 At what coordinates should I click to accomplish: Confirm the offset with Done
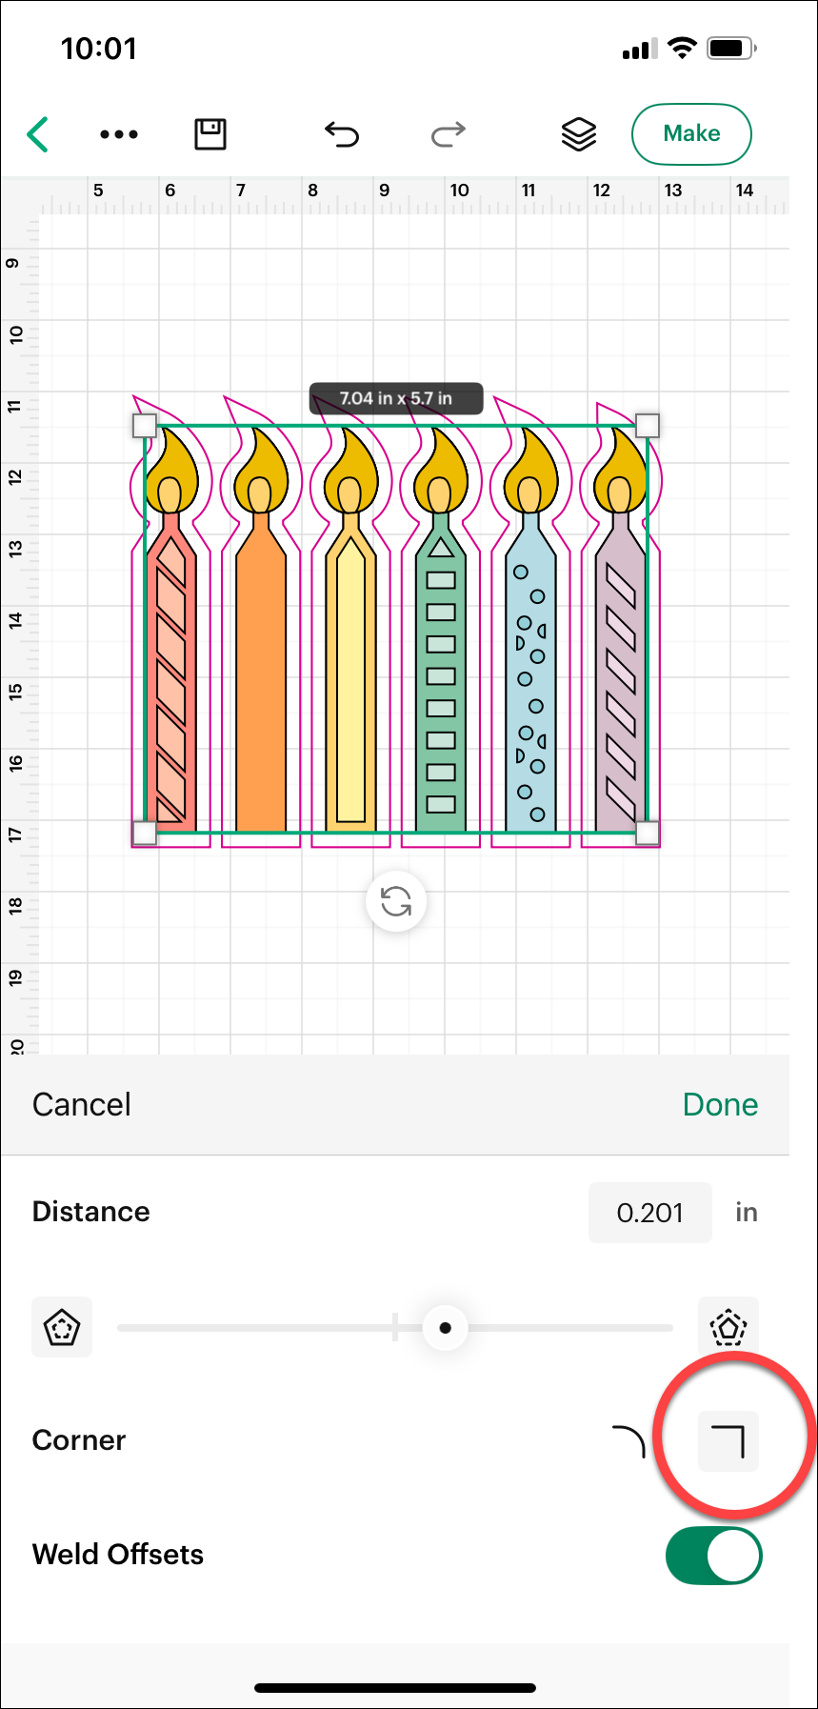pos(720,1105)
